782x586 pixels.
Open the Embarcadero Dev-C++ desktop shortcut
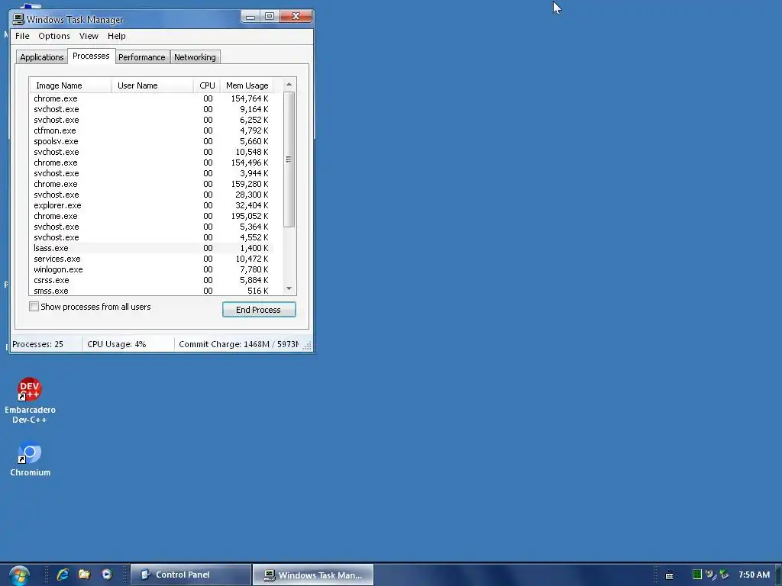tap(30, 400)
